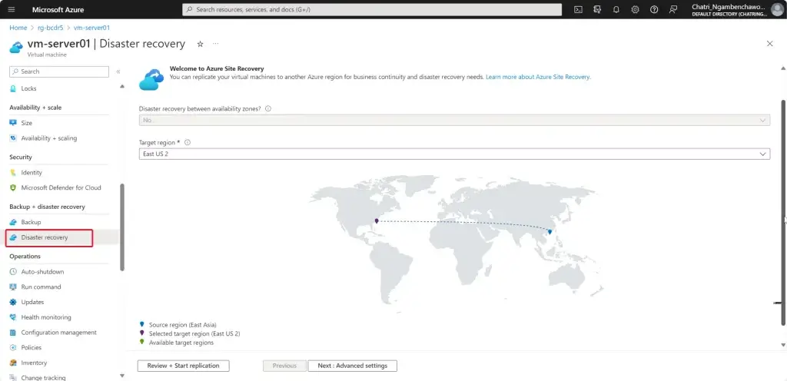Screen dimensions: 787x381
Task: Click the side menu scroll down arrow
Action: [x=122, y=376]
